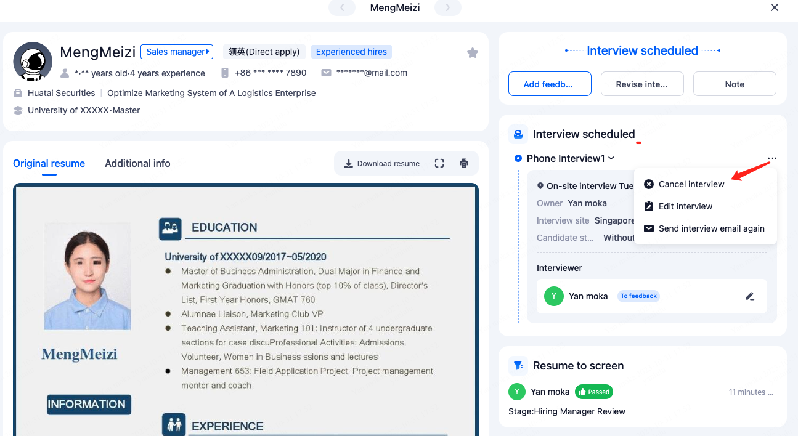The height and width of the screenshot is (436, 798).
Task: Click the Note button
Action: pos(734,84)
